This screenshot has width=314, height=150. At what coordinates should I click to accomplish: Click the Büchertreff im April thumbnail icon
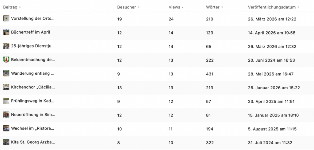(x=6, y=32)
